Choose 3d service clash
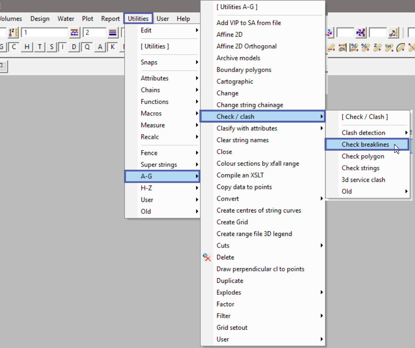Image resolution: width=415 pixels, height=348 pixels. pyautogui.click(x=368, y=180)
